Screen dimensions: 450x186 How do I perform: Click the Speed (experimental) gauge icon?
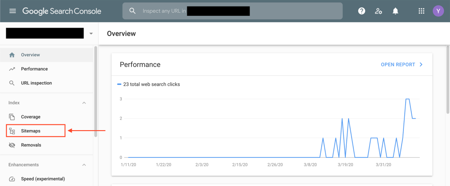(x=12, y=179)
